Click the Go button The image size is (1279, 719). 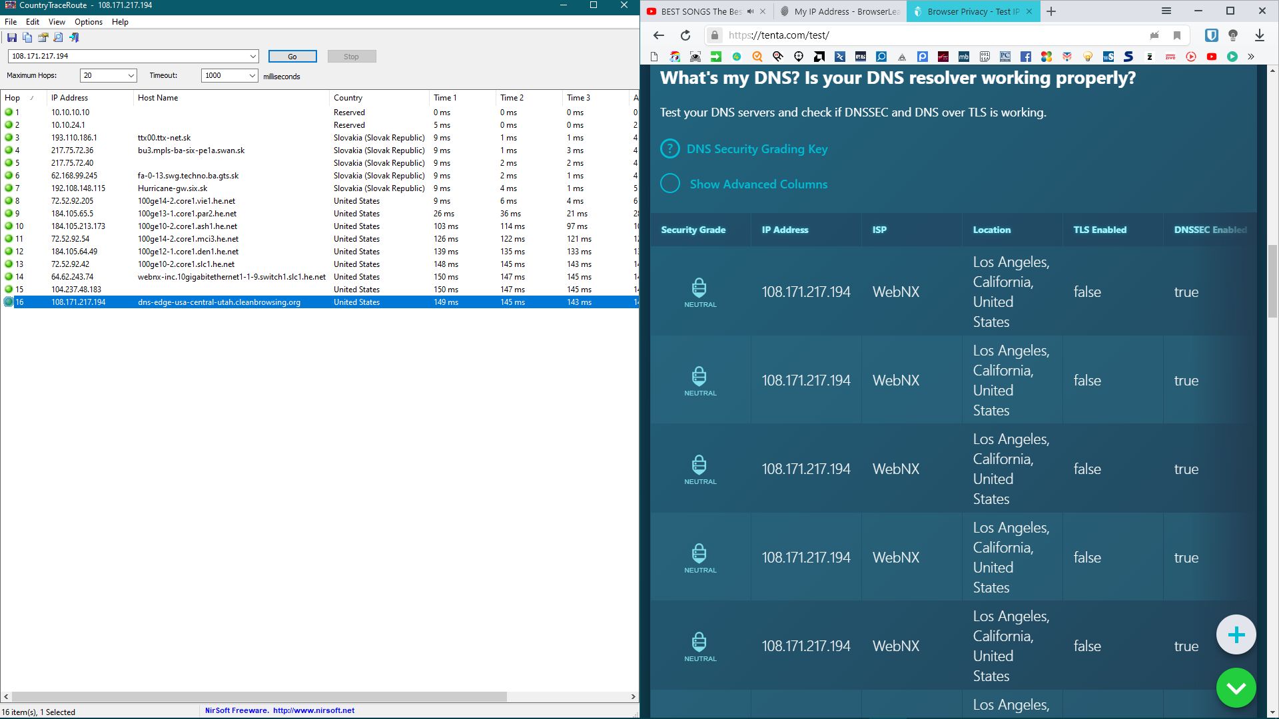click(292, 57)
